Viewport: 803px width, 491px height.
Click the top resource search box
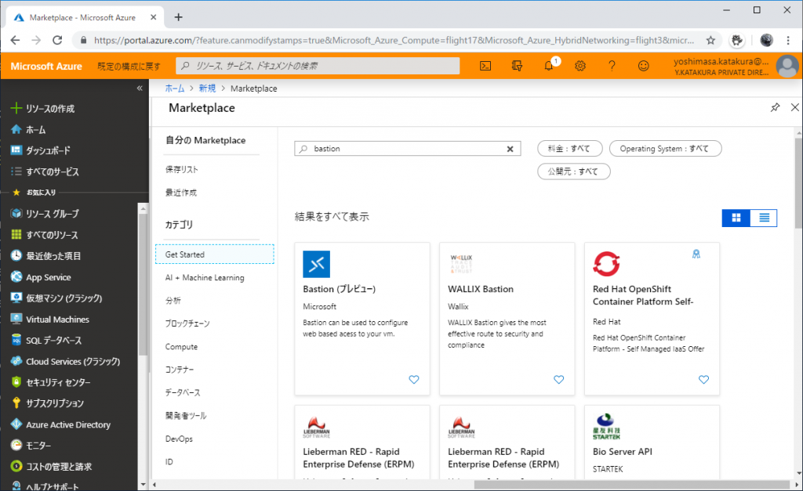pos(318,66)
